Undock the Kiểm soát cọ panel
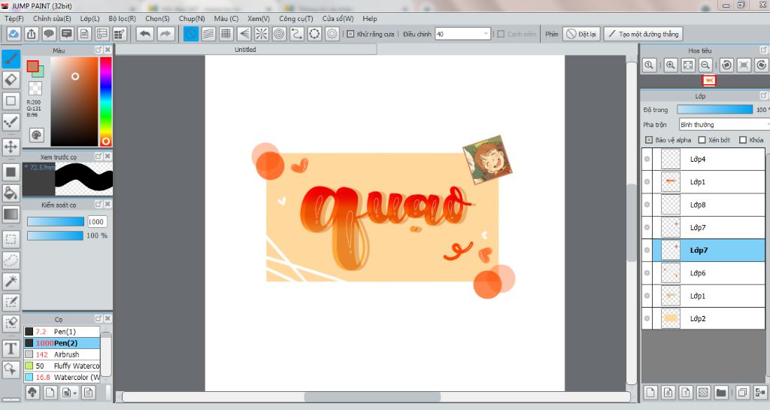770x410 pixels. [x=99, y=205]
